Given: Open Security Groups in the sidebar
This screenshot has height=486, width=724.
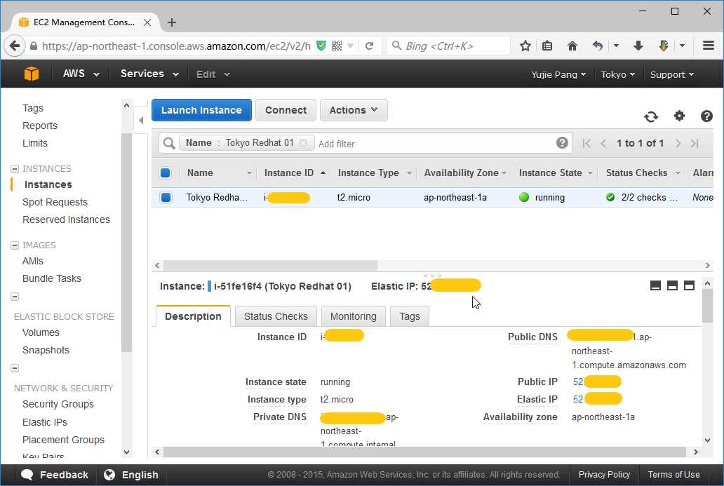Looking at the screenshot, I should (x=58, y=405).
